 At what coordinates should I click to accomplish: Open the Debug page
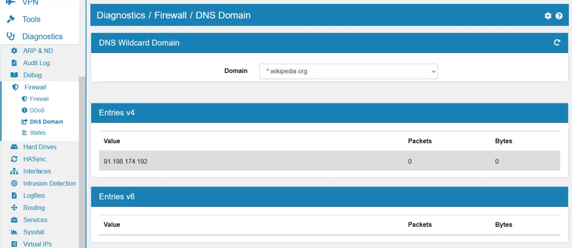pyautogui.click(x=32, y=75)
